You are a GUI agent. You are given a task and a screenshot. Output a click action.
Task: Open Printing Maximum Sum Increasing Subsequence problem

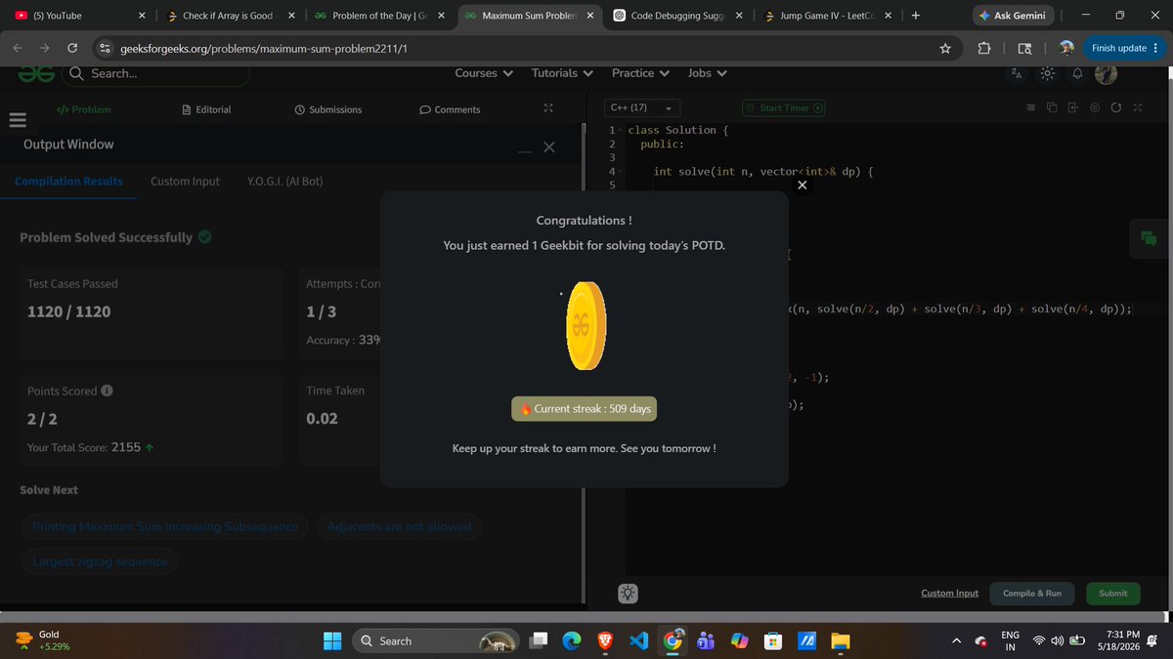click(x=165, y=526)
